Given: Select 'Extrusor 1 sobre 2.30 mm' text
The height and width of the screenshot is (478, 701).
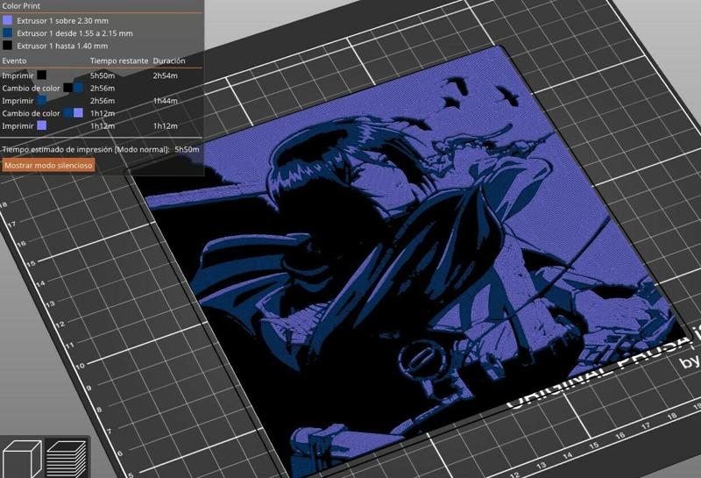Looking at the screenshot, I should click(x=62, y=20).
